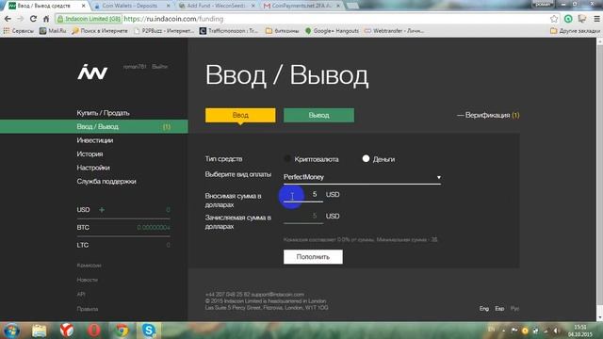Image resolution: width=603 pixels, height=339 pixels.
Task: Open Инвестиции sidebar item
Action: (x=94, y=140)
